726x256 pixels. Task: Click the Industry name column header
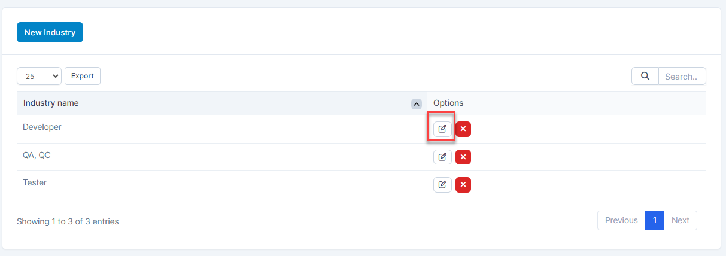(51, 103)
